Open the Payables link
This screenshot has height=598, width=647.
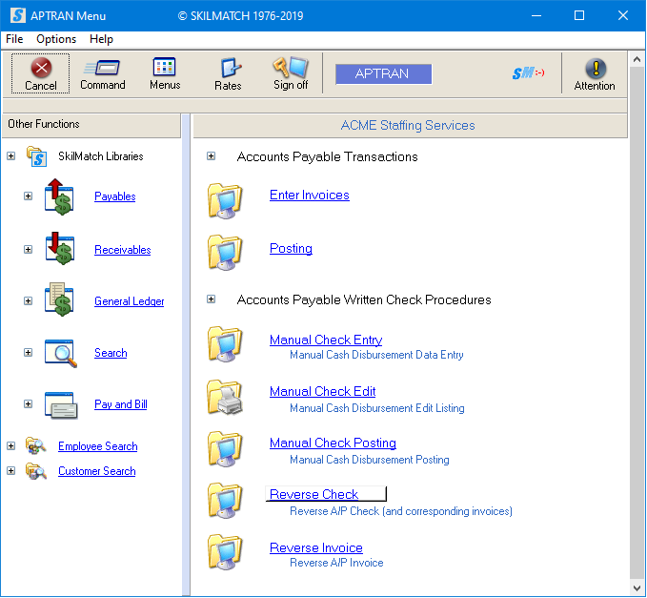[115, 196]
